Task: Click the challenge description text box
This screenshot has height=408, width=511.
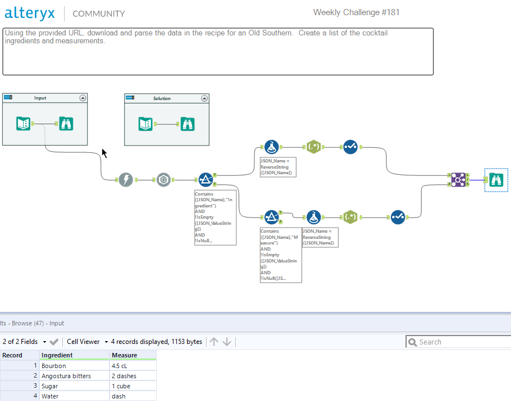Action: tap(218, 52)
